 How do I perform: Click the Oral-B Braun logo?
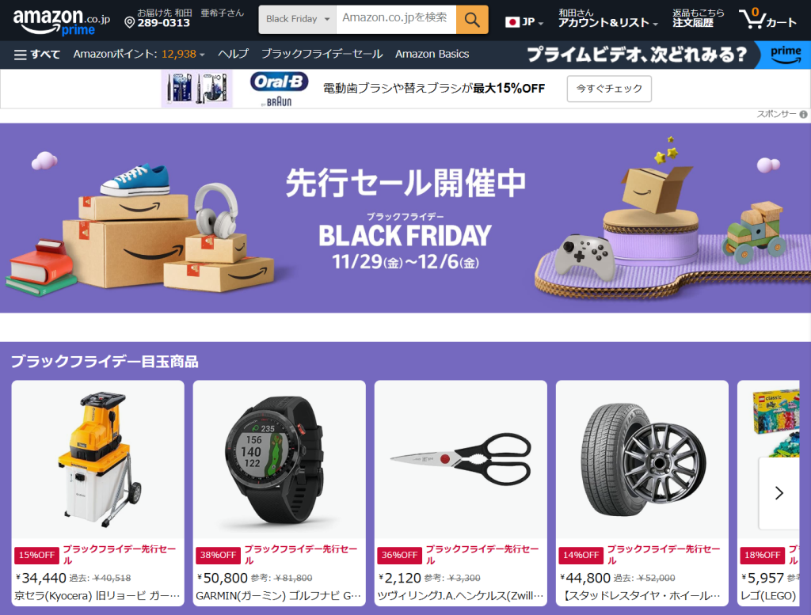tap(280, 89)
